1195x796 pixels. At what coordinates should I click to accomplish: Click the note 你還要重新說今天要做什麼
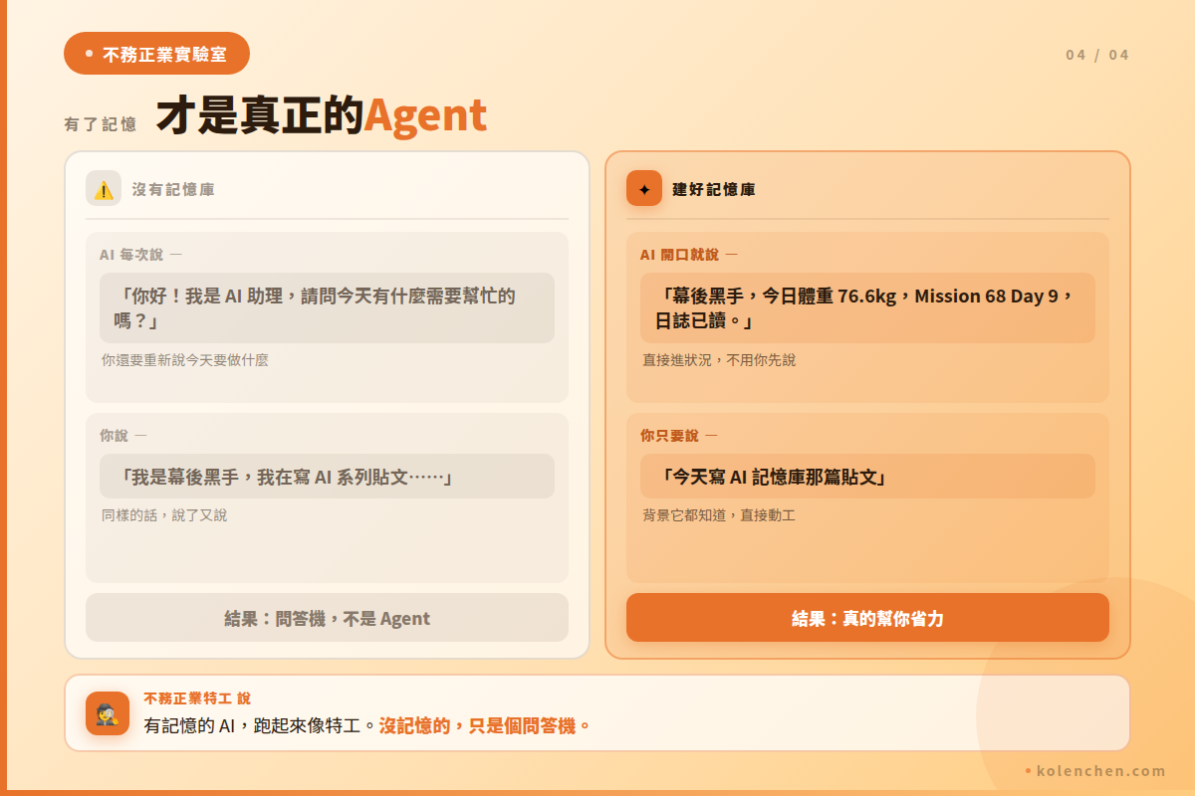[x=185, y=359]
